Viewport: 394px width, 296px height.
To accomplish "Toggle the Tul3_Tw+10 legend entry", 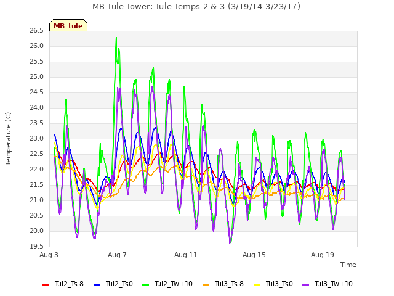I will click(x=328, y=284).
